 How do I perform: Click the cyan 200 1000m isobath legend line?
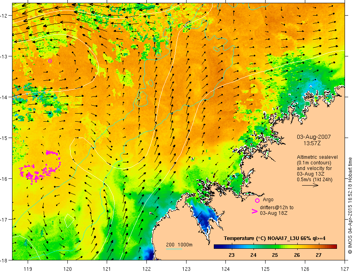(174, 249)
